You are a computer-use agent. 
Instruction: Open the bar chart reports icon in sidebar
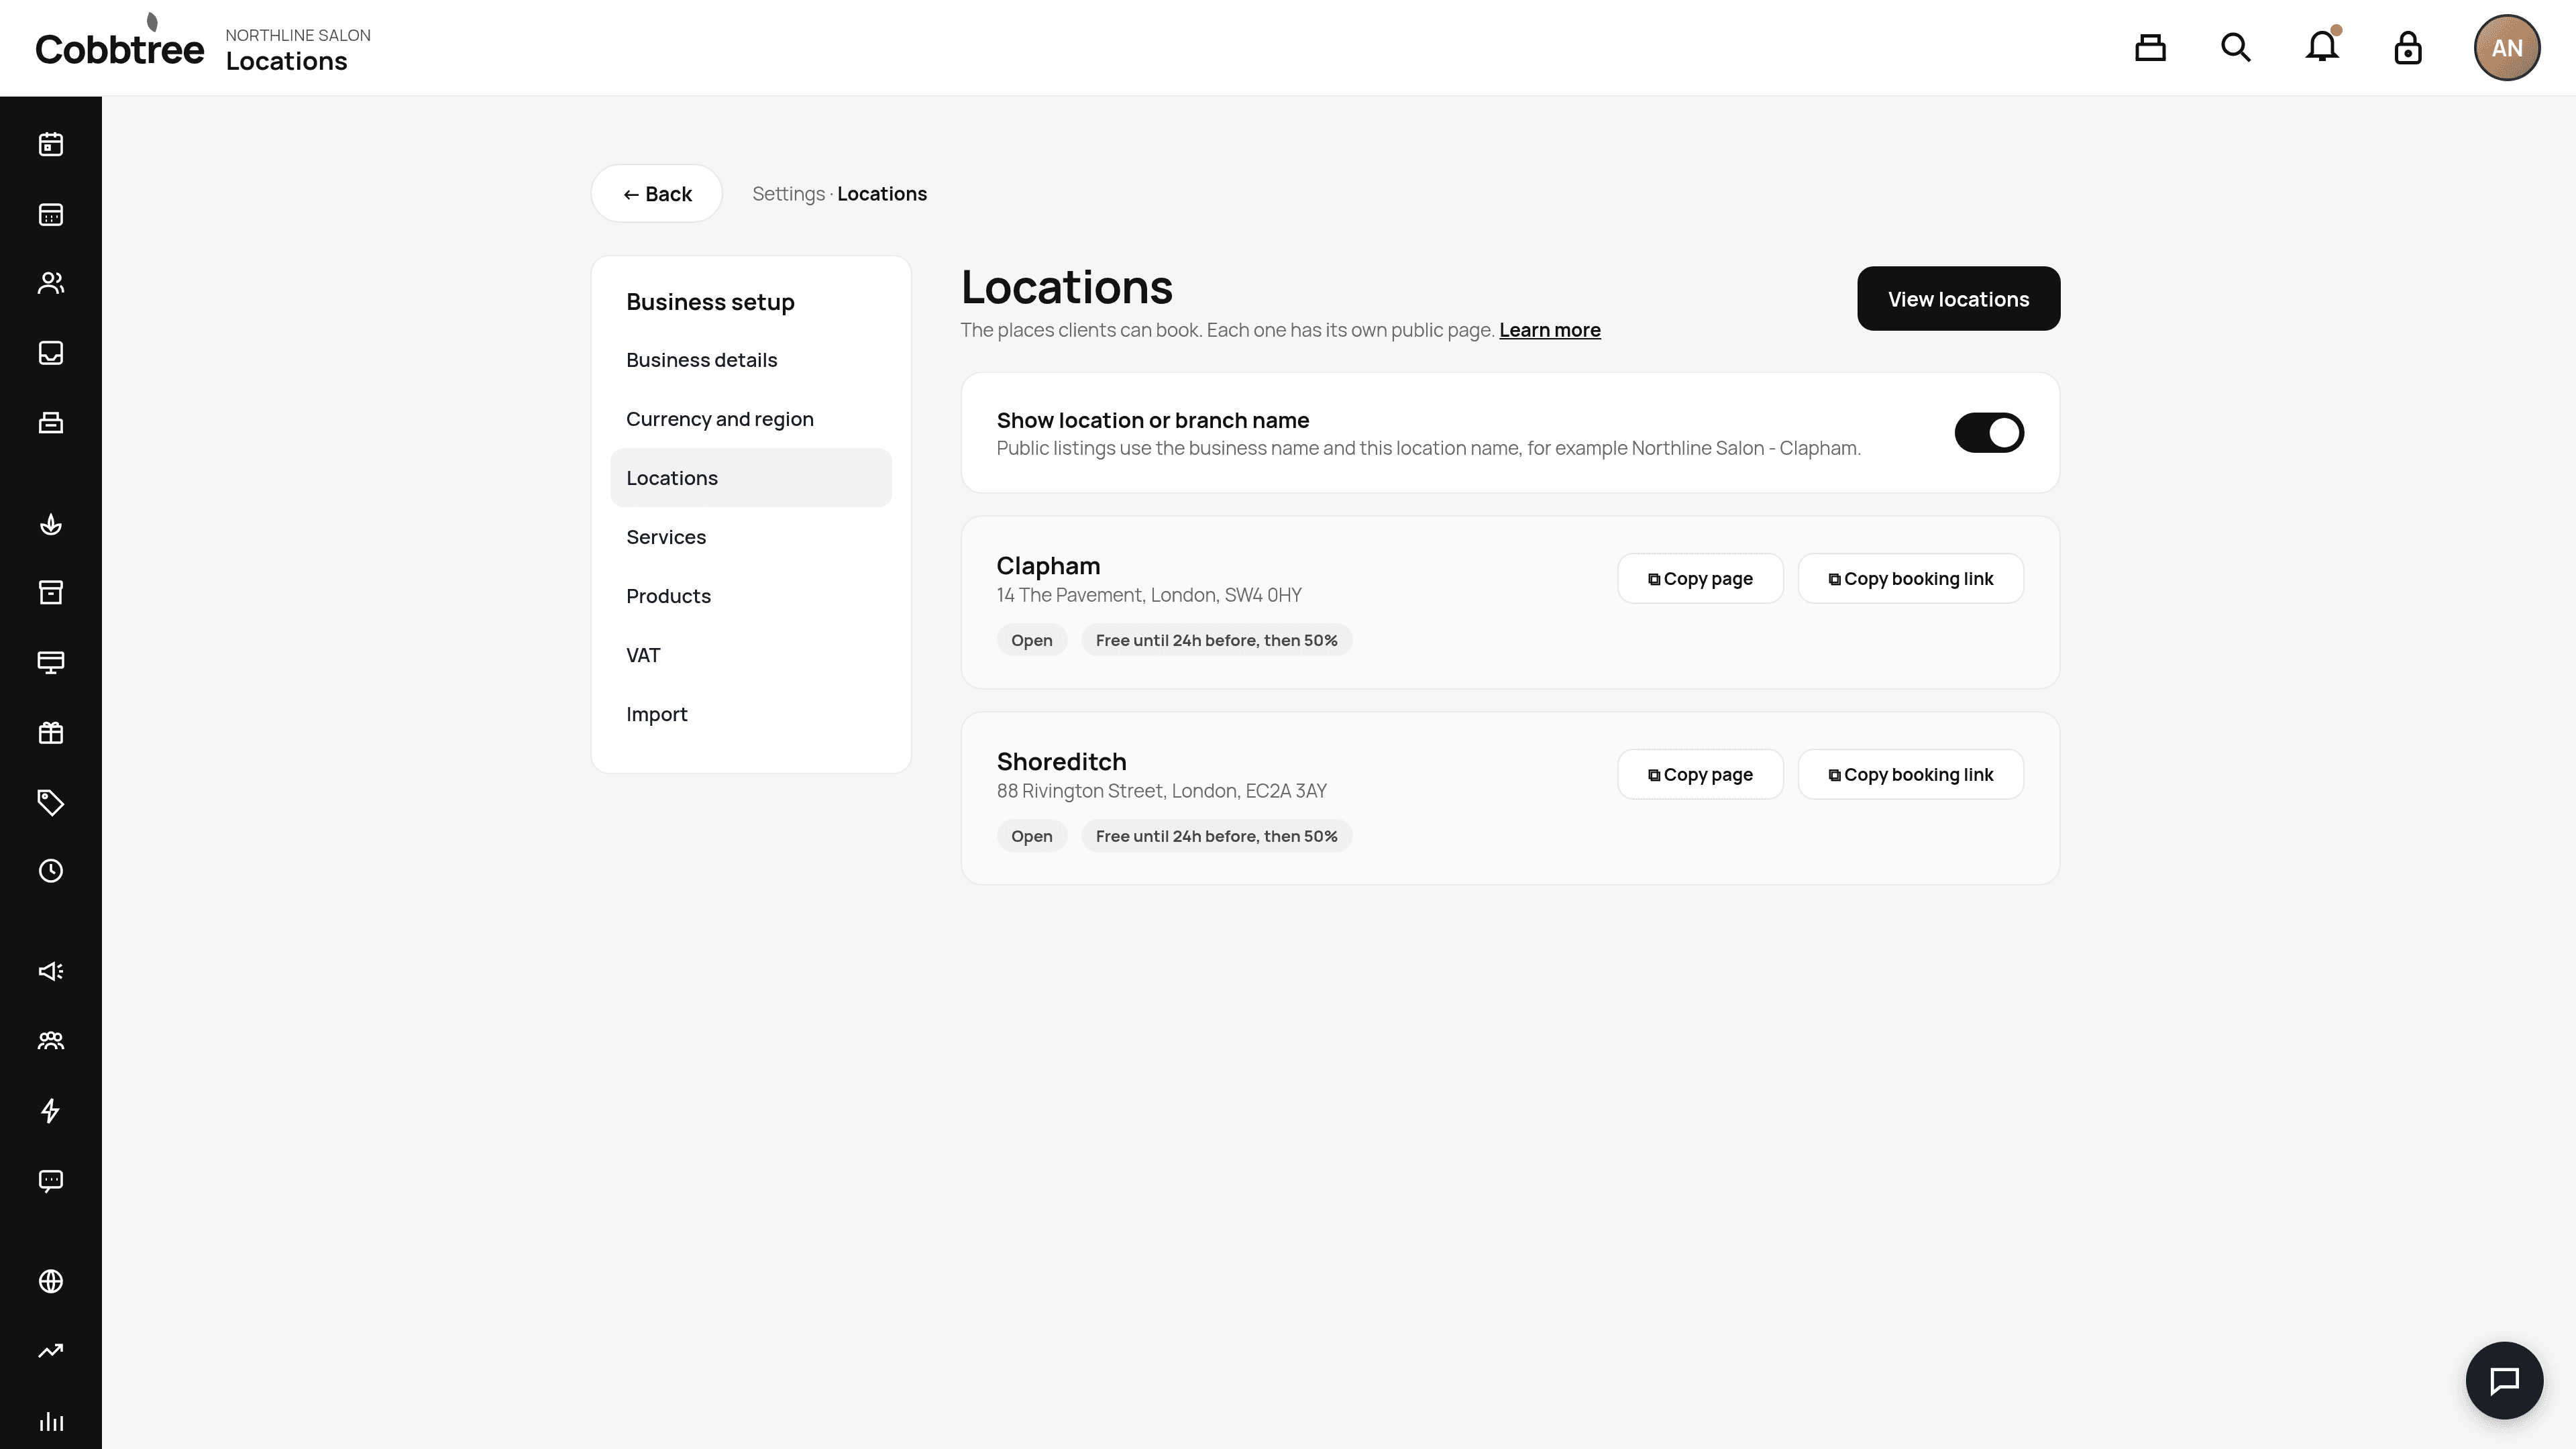(x=51, y=1421)
